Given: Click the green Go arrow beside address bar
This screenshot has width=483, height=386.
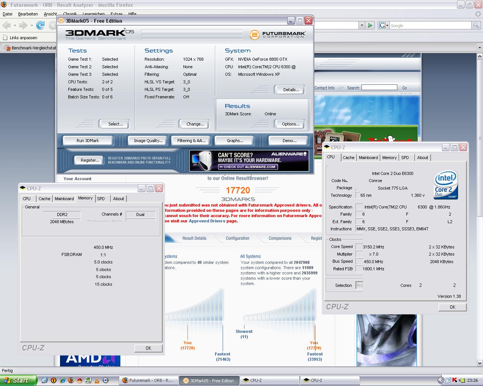Looking at the screenshot, I should (370, 25).
